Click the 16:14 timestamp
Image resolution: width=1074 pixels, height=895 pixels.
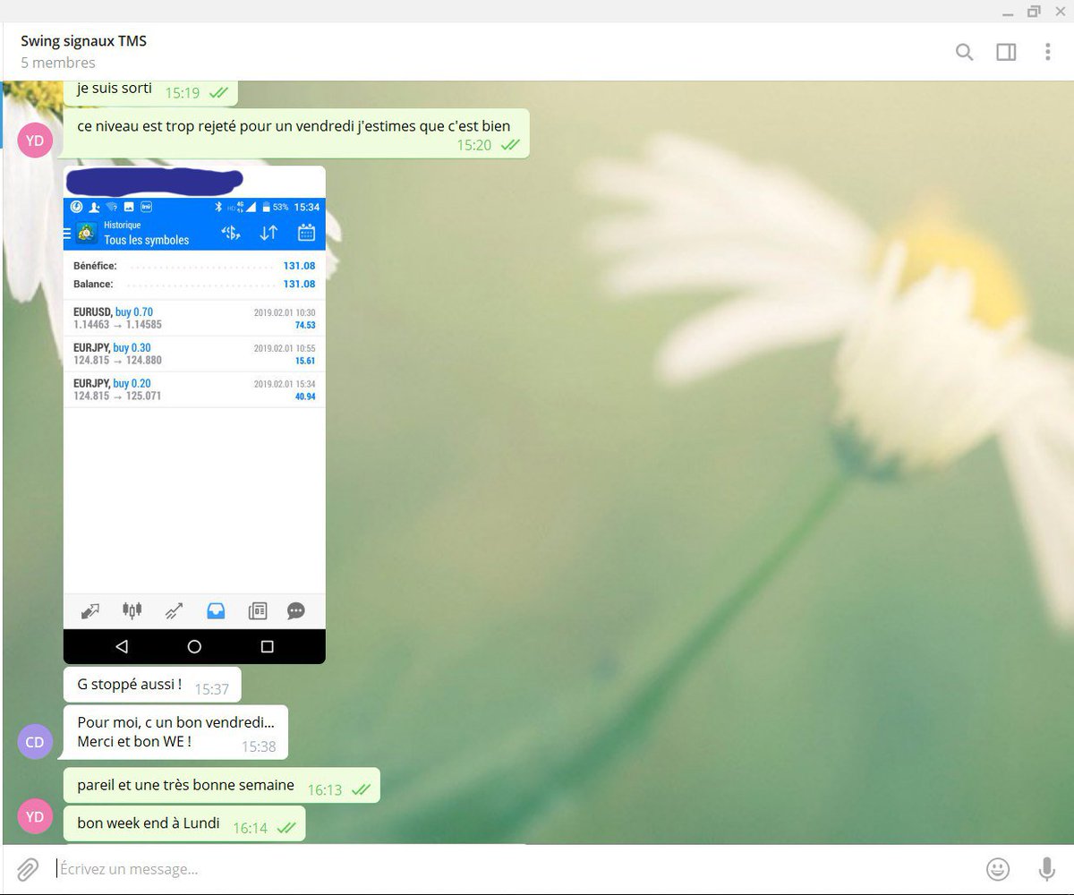pyautogui.click(x=250, y=828)
